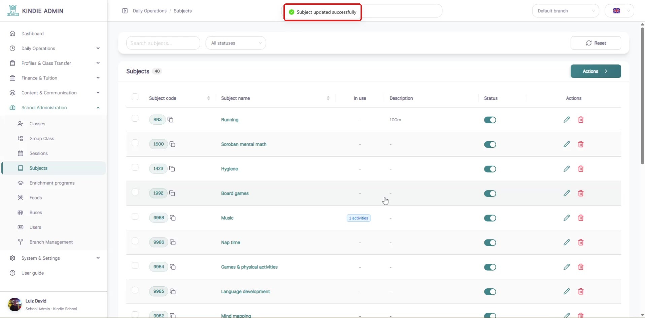Disable the Soroban mental math status switch
The image size is (645, 318).
[490, 145]
